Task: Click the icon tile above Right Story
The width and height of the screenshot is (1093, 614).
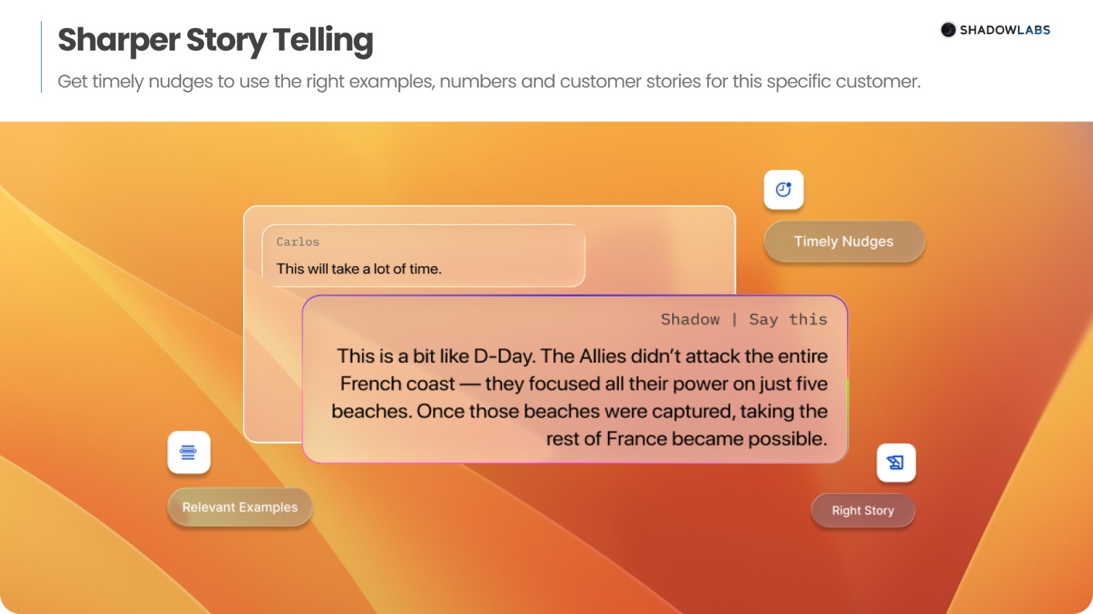Action: coord(896,463)
